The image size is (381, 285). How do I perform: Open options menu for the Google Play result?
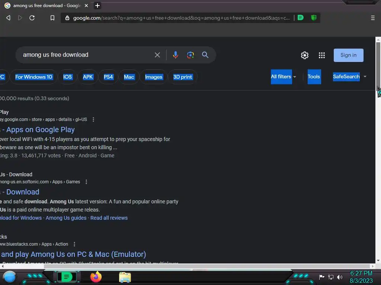coord(93,119)
